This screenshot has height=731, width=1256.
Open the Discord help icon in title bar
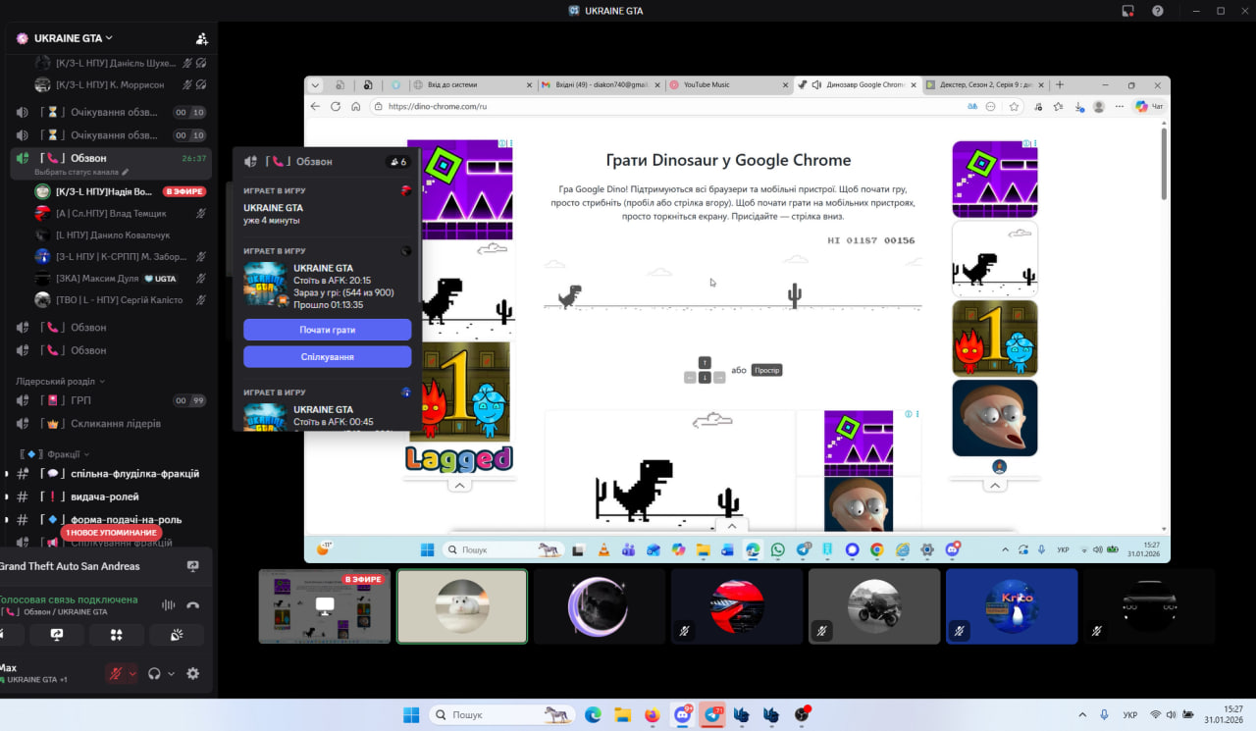coord(1158,11)
